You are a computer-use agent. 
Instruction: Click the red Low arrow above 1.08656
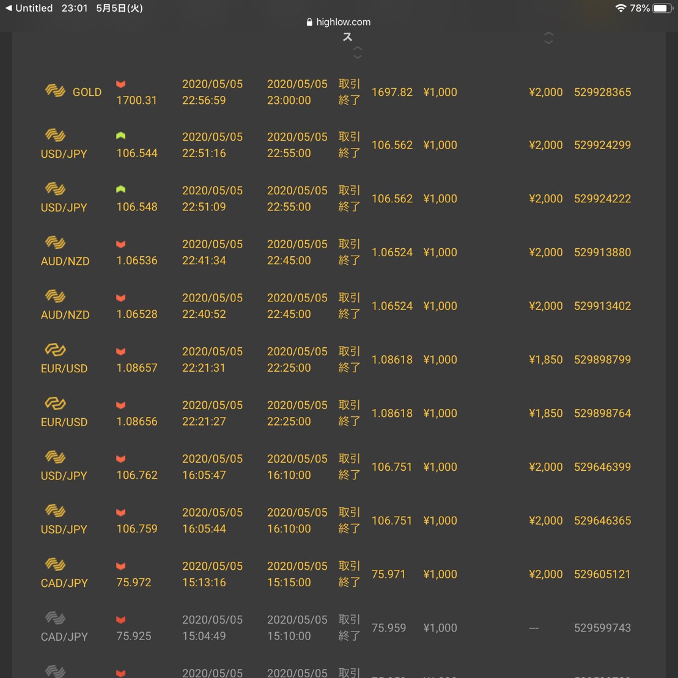pyautogui.click(x=120, y=405)
